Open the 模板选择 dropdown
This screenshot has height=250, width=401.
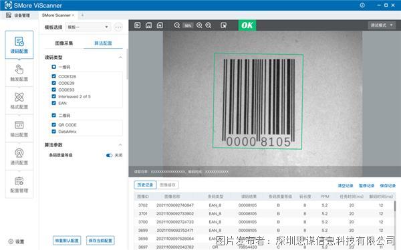(88, 27)
